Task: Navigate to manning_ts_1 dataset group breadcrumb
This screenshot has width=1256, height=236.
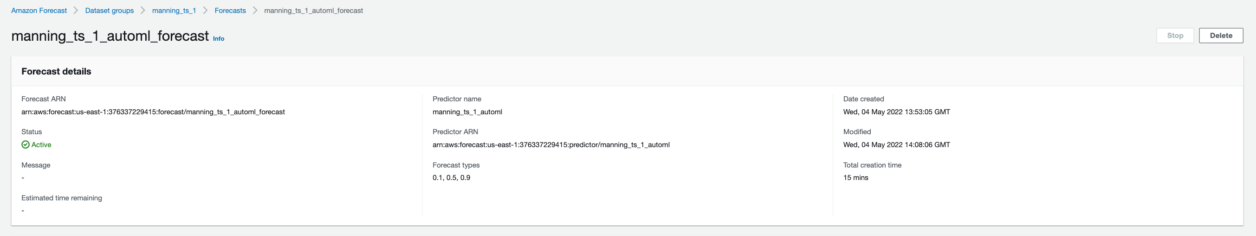Action: pos(174,11)
